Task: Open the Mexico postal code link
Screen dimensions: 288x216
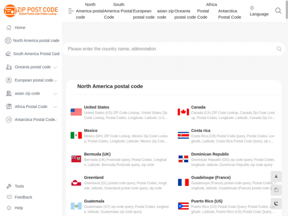Action: (91, 131)
